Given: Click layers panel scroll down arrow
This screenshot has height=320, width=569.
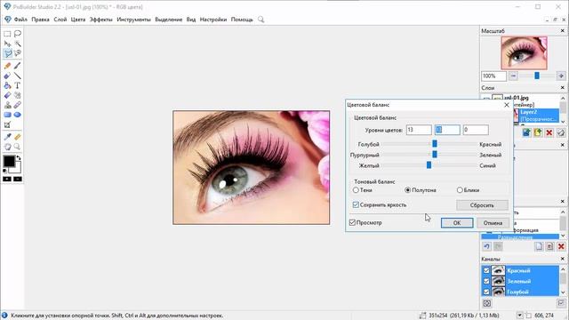Looking at the screenshot, I should point(563,121).
